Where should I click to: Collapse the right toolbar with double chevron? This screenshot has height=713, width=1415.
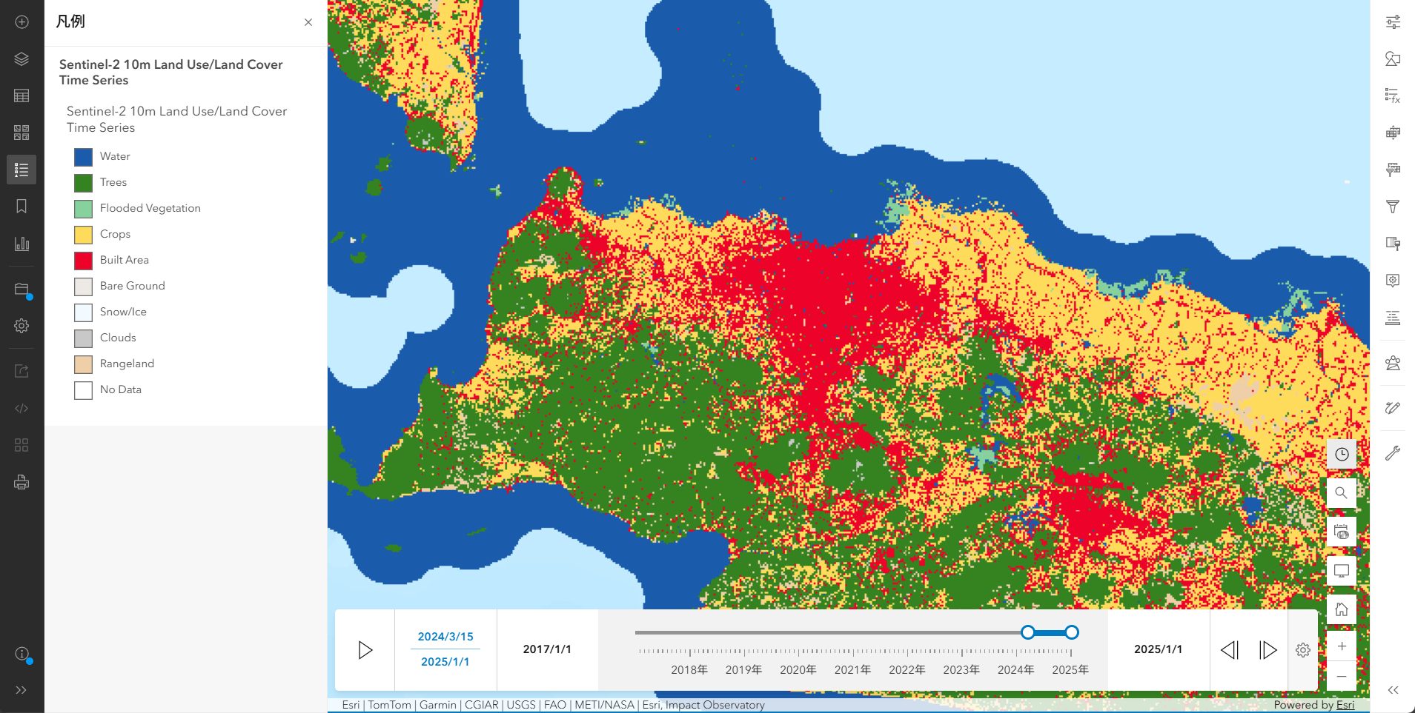1393,690
